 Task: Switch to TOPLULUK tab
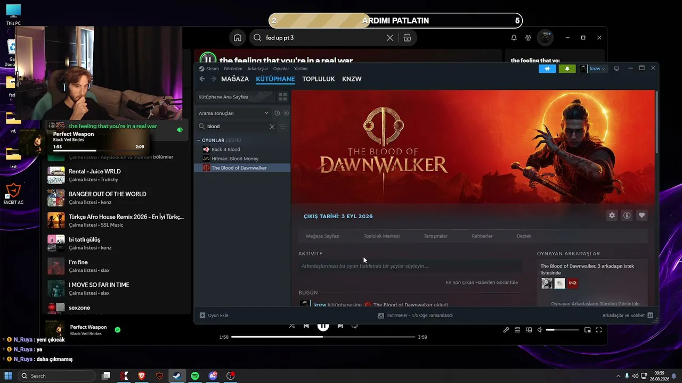(319, 79)
